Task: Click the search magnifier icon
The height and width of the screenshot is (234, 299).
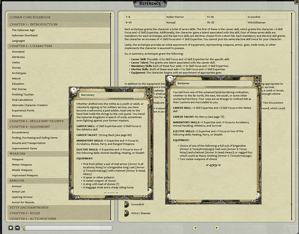Action: [23, 227]
